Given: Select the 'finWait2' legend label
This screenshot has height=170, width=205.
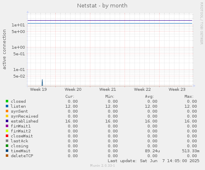Looking at the screenshot, I should click(21, 131).
